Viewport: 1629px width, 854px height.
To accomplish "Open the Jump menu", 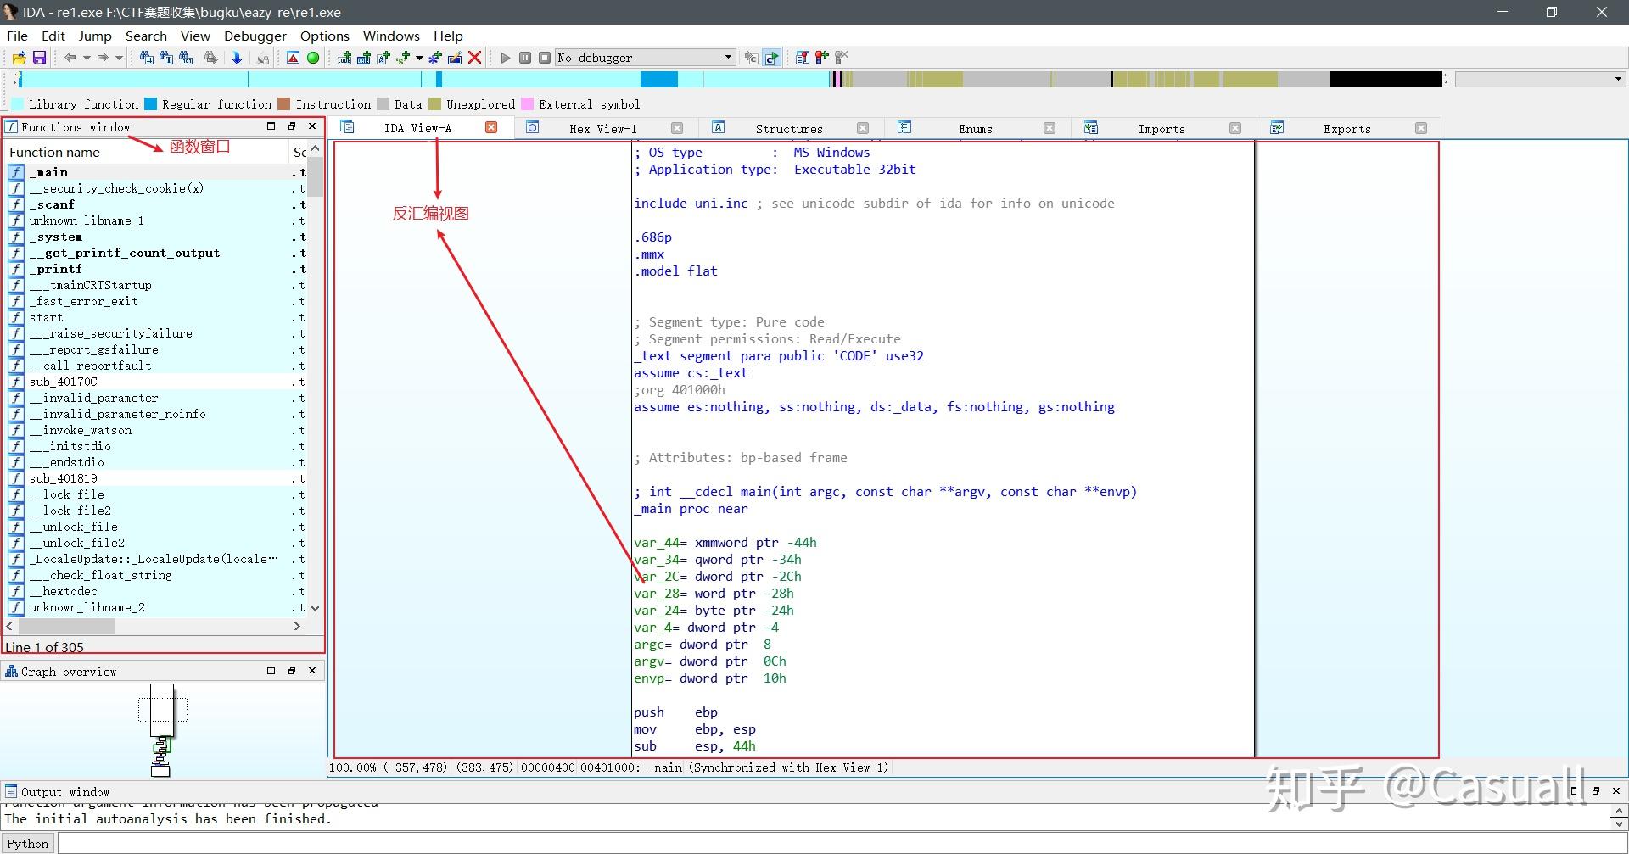I will coord(95,36).
